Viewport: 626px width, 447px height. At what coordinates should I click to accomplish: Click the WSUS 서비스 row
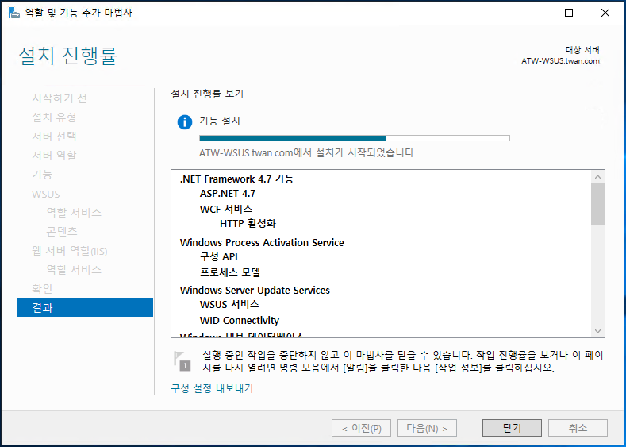point(229,304)
